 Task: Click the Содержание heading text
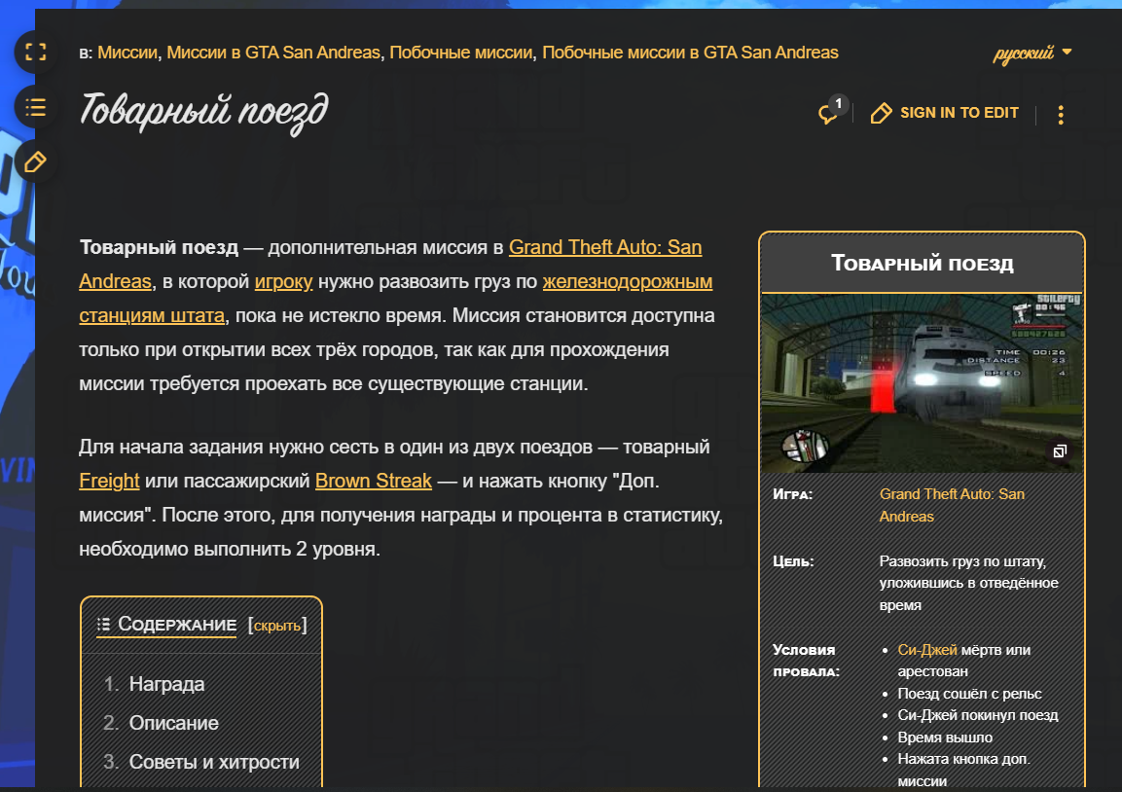click(177, 625)
